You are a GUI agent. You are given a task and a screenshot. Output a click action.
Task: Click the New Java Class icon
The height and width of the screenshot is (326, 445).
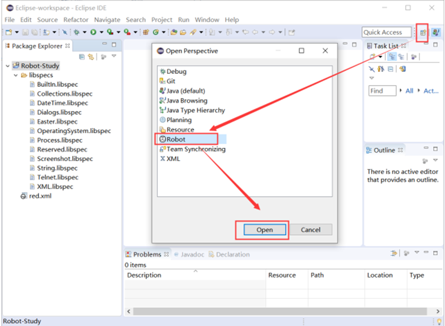(156, 32)
